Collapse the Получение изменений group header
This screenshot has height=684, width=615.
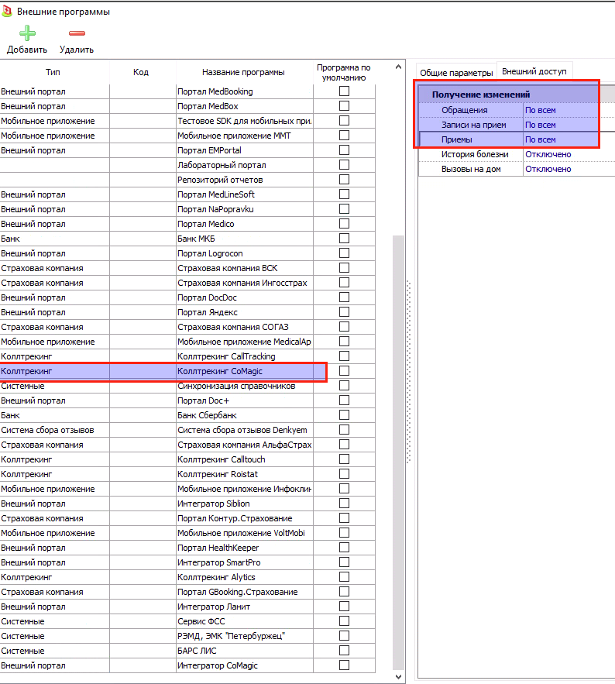click(x=480, y=95)
